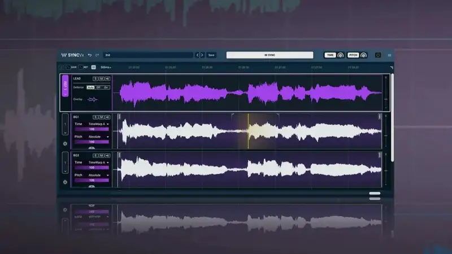The width and height of the screenshot is (452, 254).
Task: Click the yellow playhead in BG1
Action: point(248,131)
